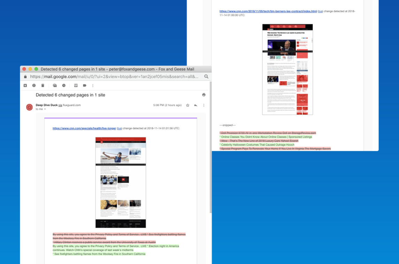Screen dimensions: 399x264
Task: Click the 'See firefighters battling flames' green line
Action: click(99, 254)
